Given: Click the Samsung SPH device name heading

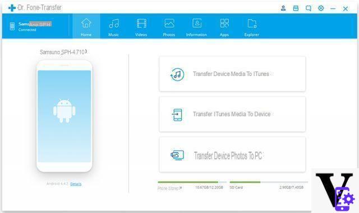Looking at the screenshot, I should tap(63, 52).
